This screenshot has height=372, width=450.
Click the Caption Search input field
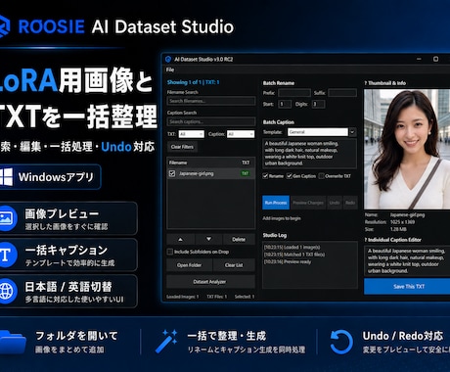[x=211, y=121]
